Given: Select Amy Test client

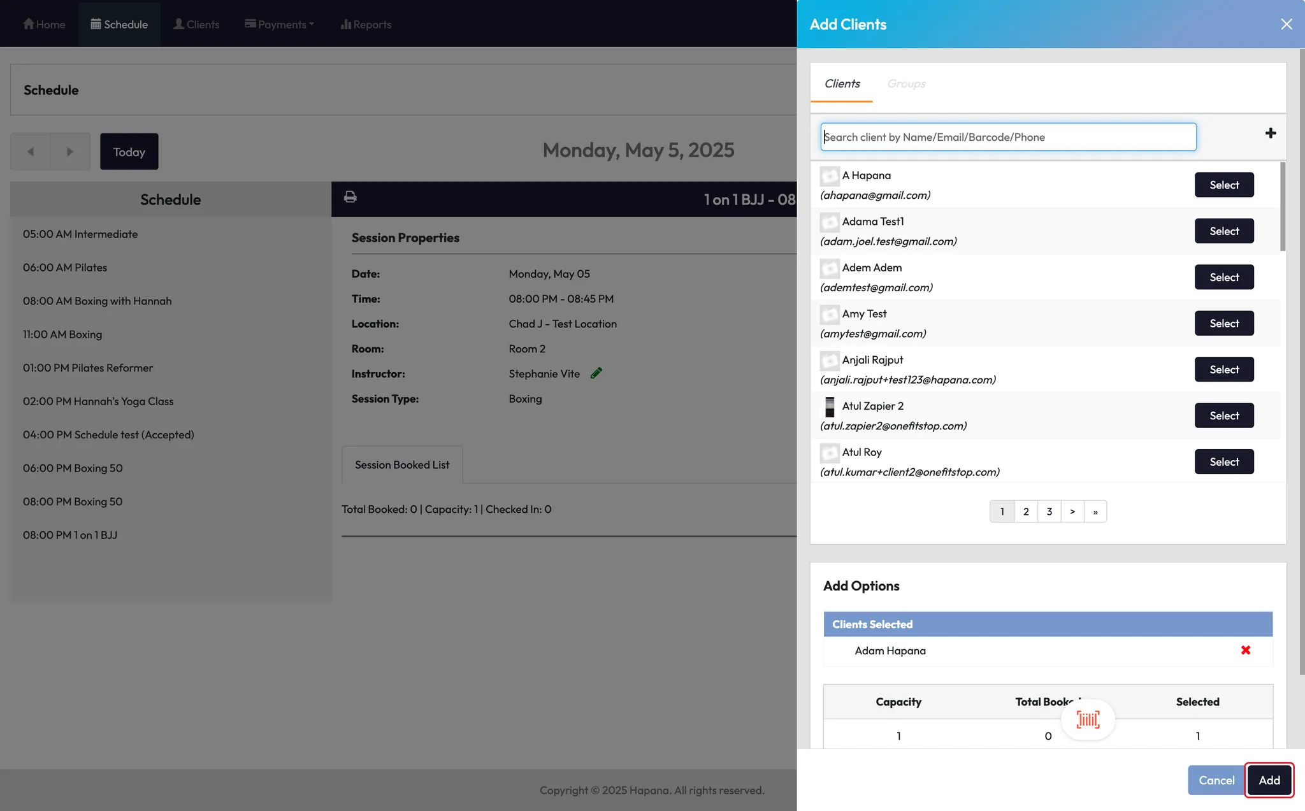Looking at the screenshot, I should [x=1223, y=323].
